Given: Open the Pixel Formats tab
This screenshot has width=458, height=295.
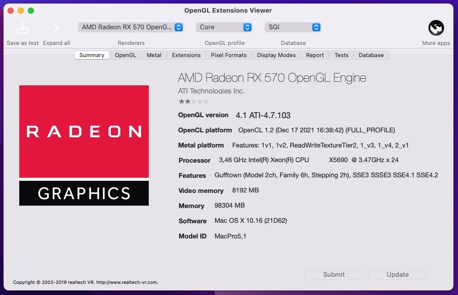Looking at the screenshot, I should (229, 55).
